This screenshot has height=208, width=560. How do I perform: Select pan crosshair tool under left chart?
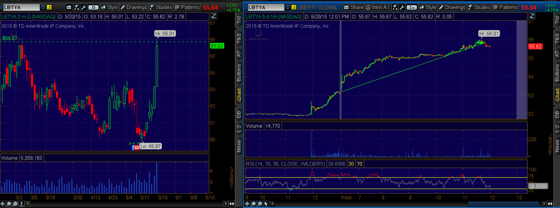[3, 203]
